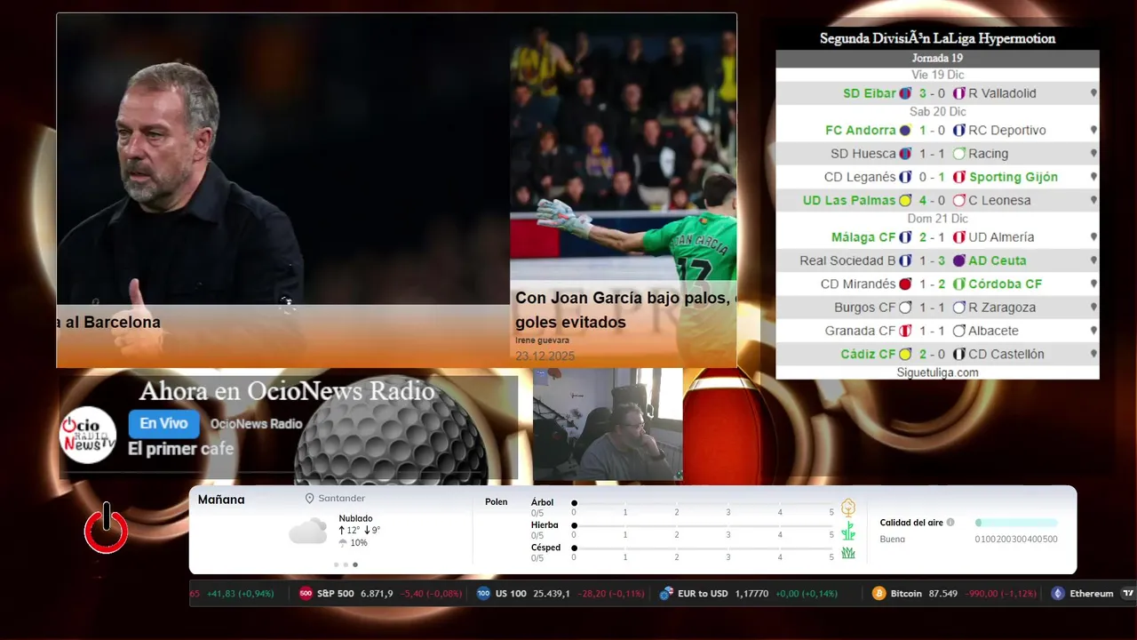Open stadium pin for SD Huesca match
The width and height of the screenshot is (1137, 640).
pyautogui.click(x=1093, y=154)
